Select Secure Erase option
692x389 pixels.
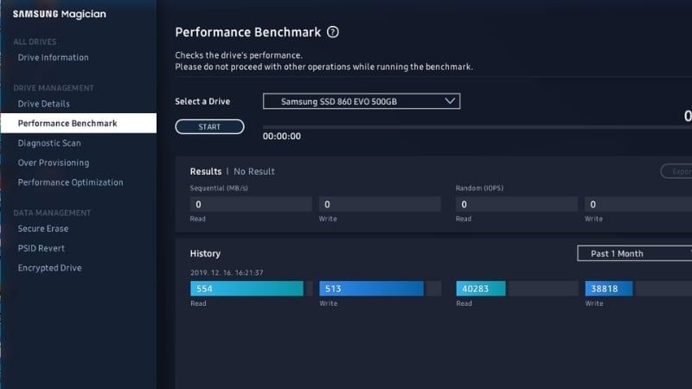point(43,228)
